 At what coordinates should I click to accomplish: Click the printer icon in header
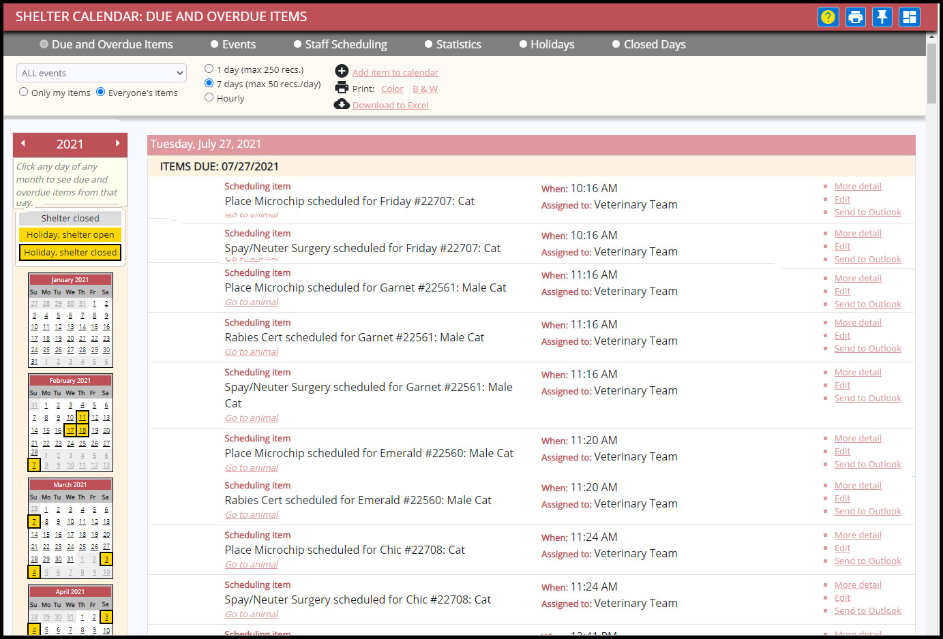tap(855, 17)
